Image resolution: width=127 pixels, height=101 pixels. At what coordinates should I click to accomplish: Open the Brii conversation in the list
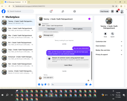coord(18,44)
